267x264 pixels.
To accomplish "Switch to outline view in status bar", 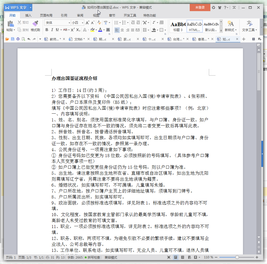I will click(182, 257).
